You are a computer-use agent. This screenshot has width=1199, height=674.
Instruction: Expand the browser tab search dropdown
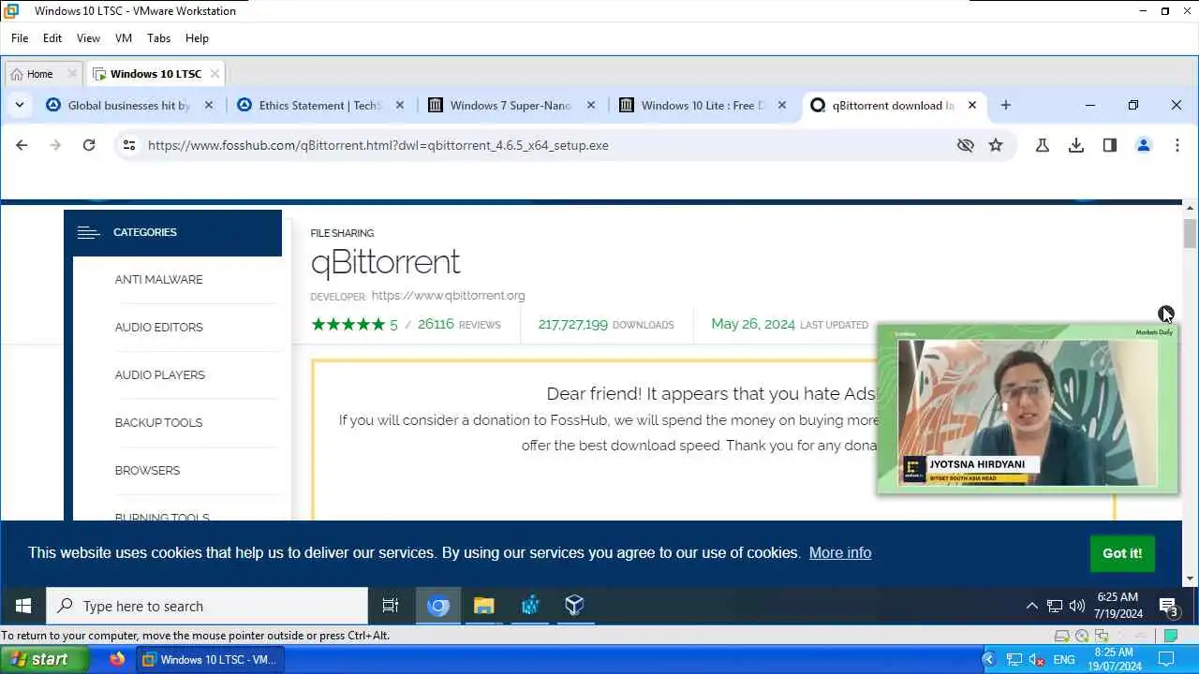pyautogui.click(x=19, y=106)
